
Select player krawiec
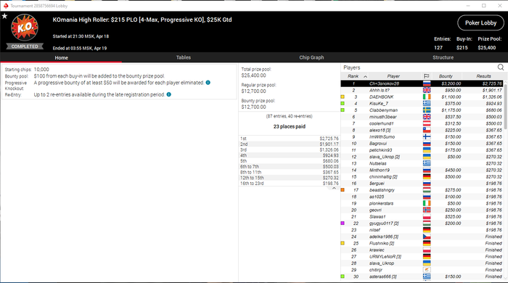click(377, 250)
